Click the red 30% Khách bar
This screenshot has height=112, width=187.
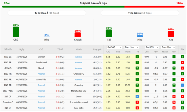coord(78,35)
